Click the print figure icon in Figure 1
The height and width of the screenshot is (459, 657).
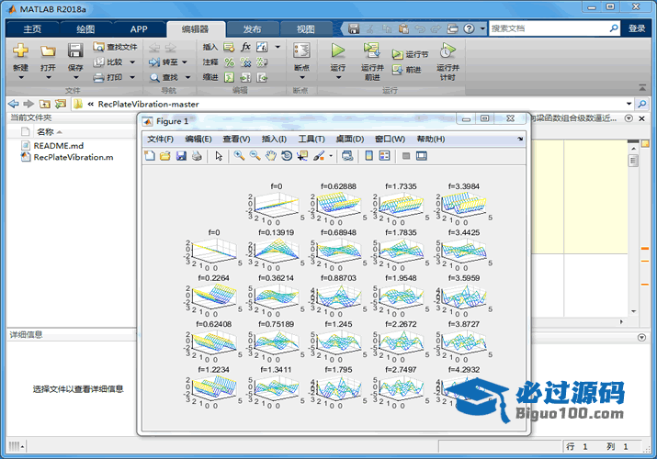pyautogui.click(x=197, y=156)
